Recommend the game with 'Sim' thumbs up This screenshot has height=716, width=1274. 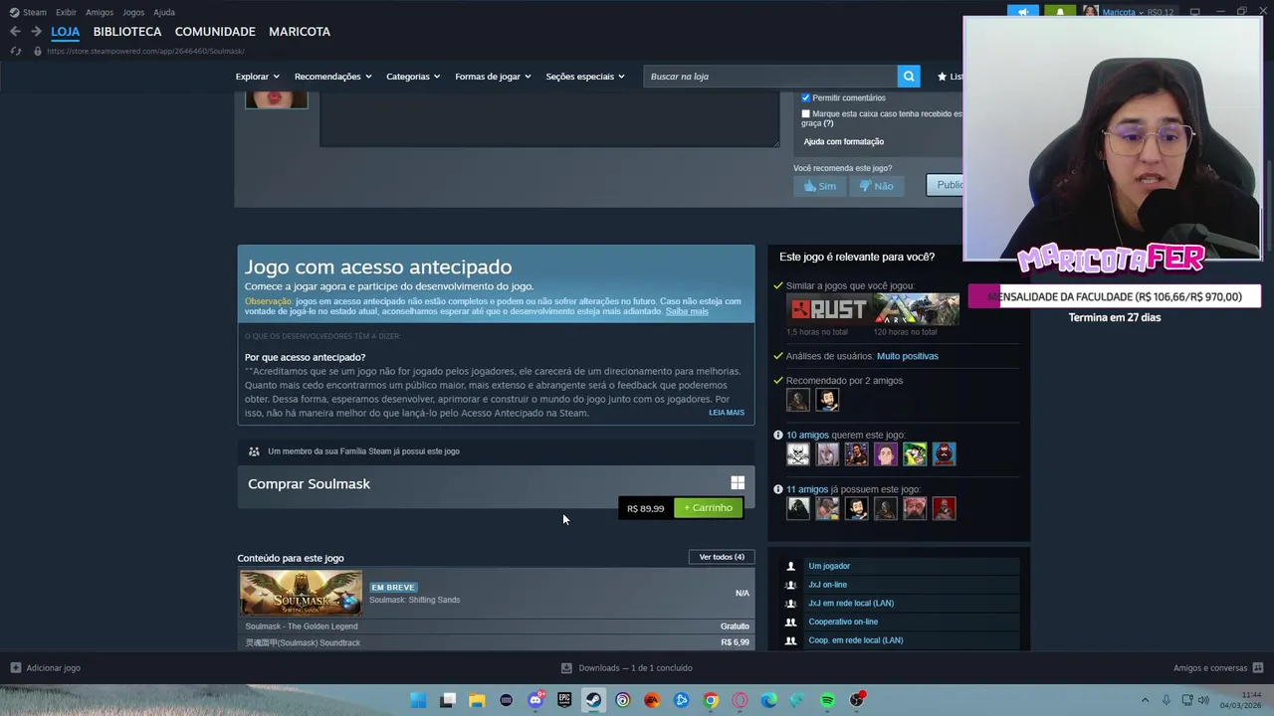(x=820, y=186)
